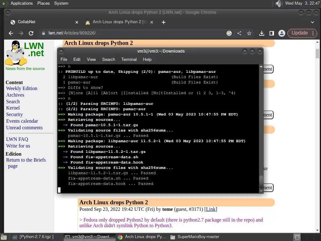Click the page scrollbar thumb in Chrome
Viewport: 321px width, 241px height.
click(x=317, y=53)
